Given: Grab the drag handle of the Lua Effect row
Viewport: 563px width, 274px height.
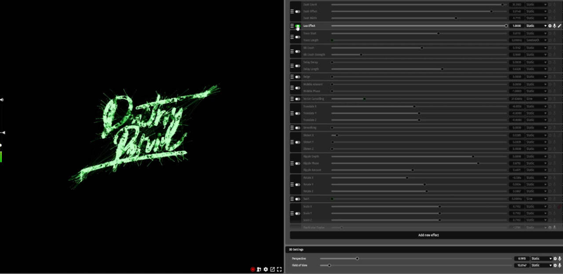Looking at the screenshot, I should (x=292, y=26).
